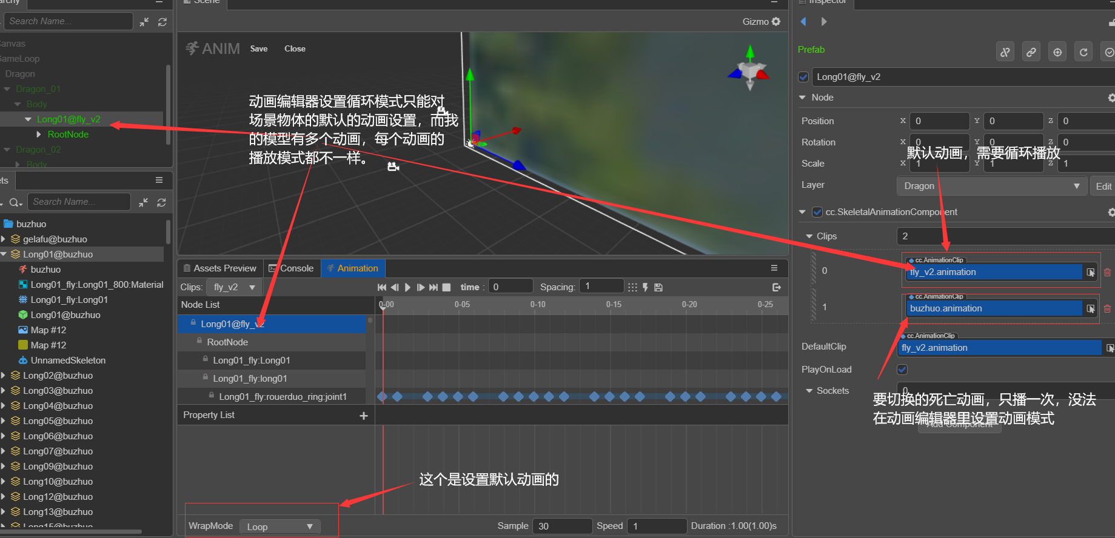1115x538 pixels.
Task: Select the Animation tab
Action: (x=353, y=268)
